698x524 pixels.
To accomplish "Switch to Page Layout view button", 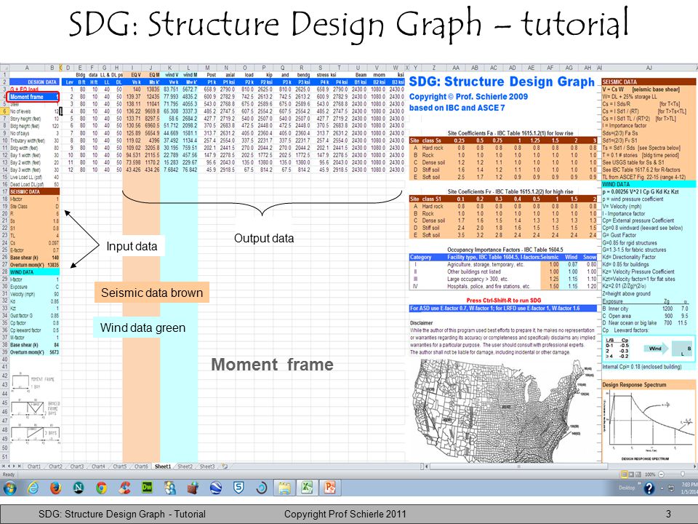I will pos(632,475).
